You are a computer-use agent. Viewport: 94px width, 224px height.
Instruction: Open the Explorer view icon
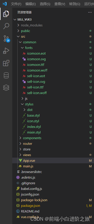click(6, 14)
